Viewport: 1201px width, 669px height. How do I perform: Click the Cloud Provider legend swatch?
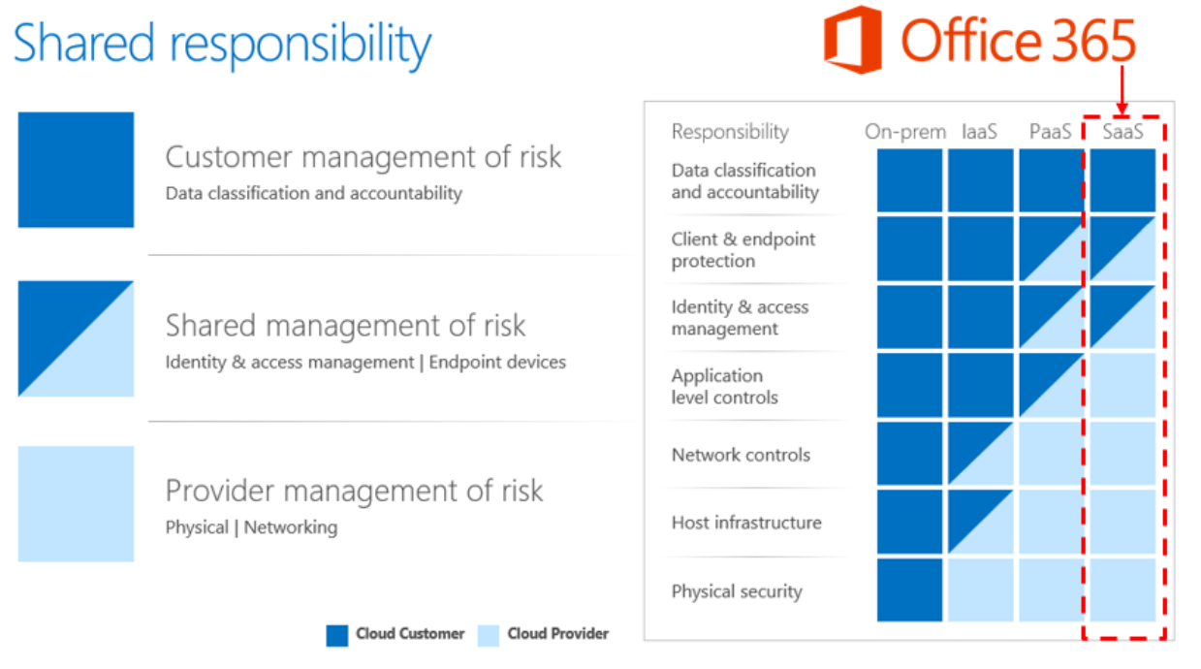pos(489,635)
